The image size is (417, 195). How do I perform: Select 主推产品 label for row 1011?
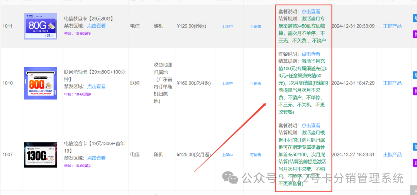point(392,26)
